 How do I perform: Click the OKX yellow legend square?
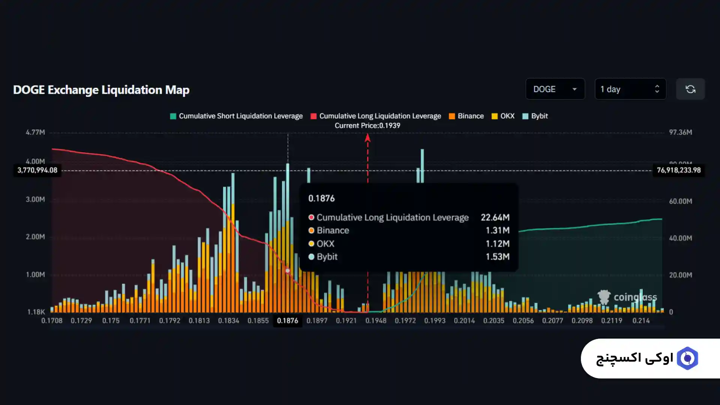[x=495, y=116]
